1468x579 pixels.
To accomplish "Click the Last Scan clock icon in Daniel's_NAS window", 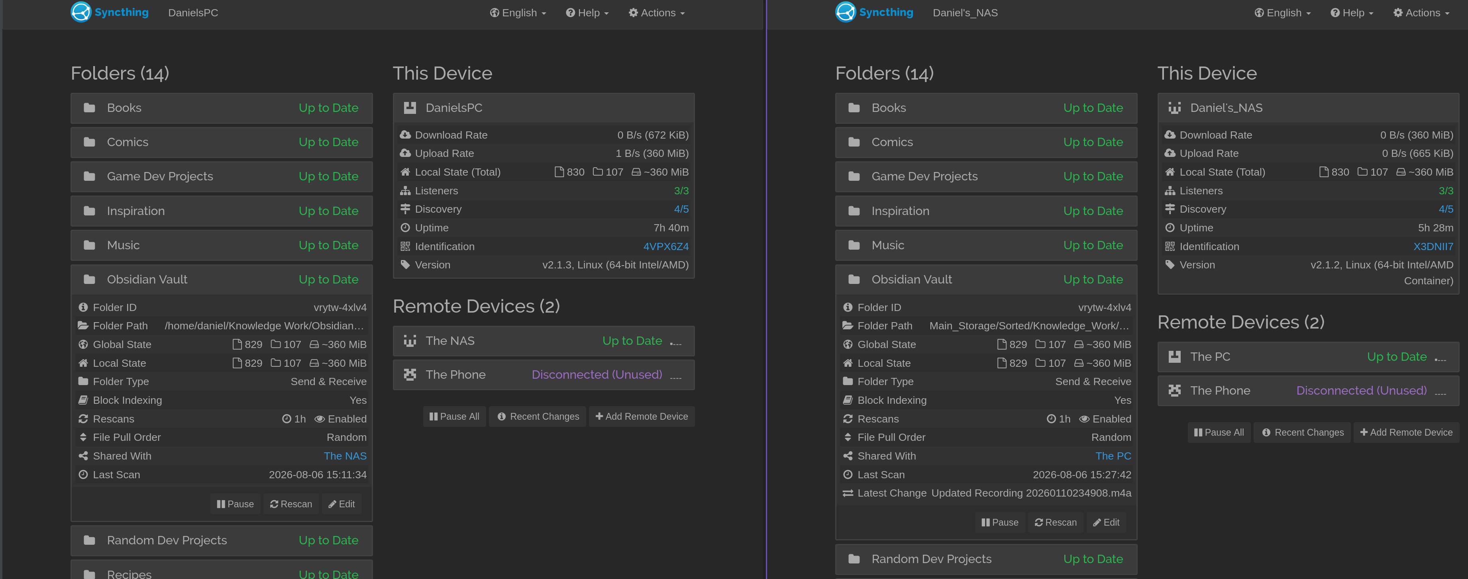I will (848, 475).
